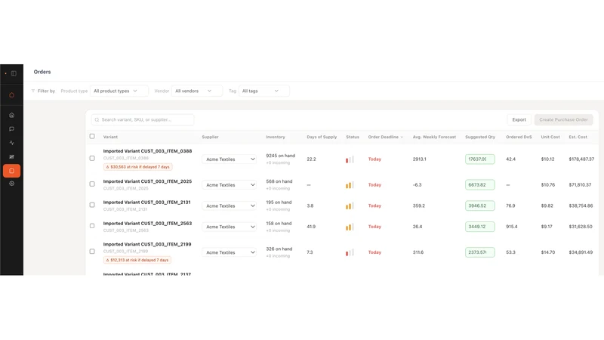This screenshot has width=604, height=340.
Task: Click the Suggested Qty column header
Action: pyautogui.click(x=480, y=137)
